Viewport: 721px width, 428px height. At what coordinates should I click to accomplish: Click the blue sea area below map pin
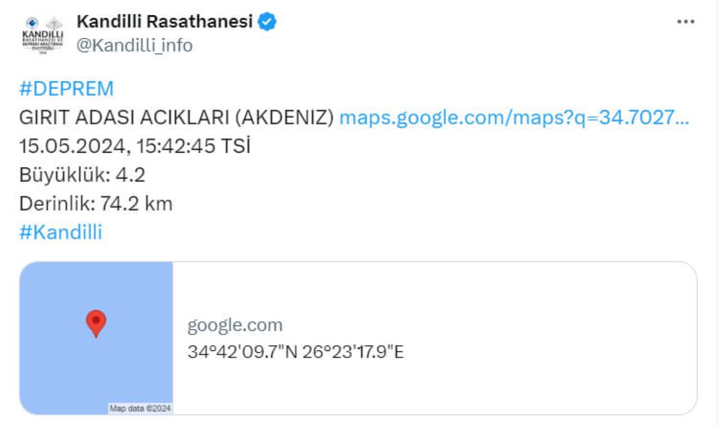click(96, 372)
